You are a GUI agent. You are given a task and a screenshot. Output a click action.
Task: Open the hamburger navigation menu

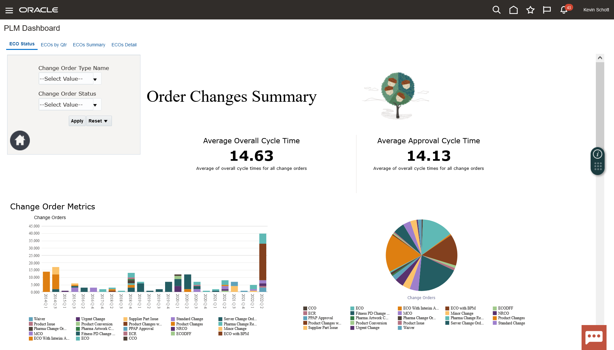tap(9, 10)
